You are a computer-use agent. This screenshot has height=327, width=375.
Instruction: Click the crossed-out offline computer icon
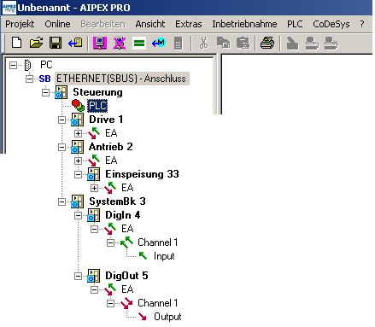(120, 44)
